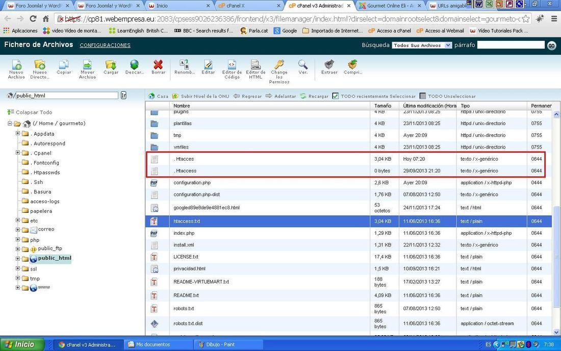This screenshot has width=561, height=351.
Task: Select the plantillas folder row
Action: pyautogui.click(x=349, y=123)
